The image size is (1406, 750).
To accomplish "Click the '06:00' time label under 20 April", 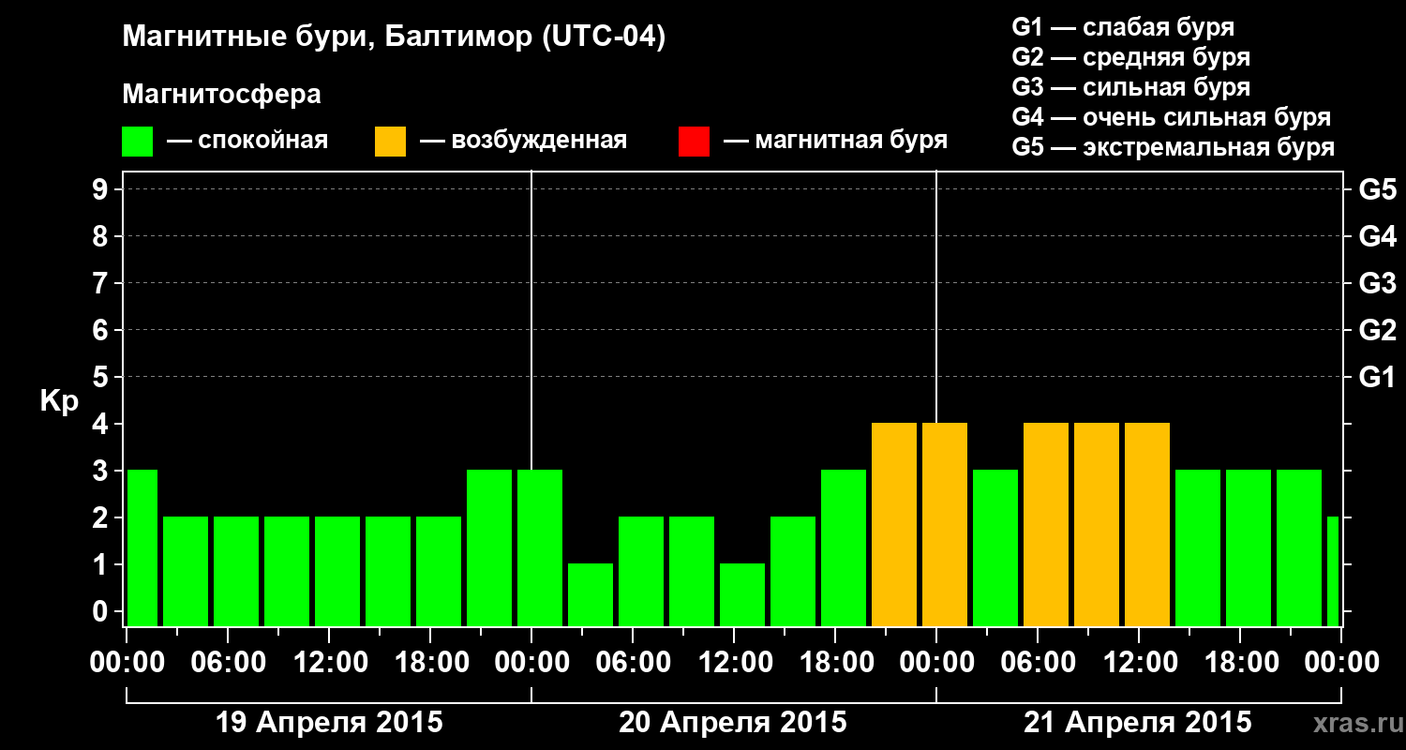I will click(633, 663).
